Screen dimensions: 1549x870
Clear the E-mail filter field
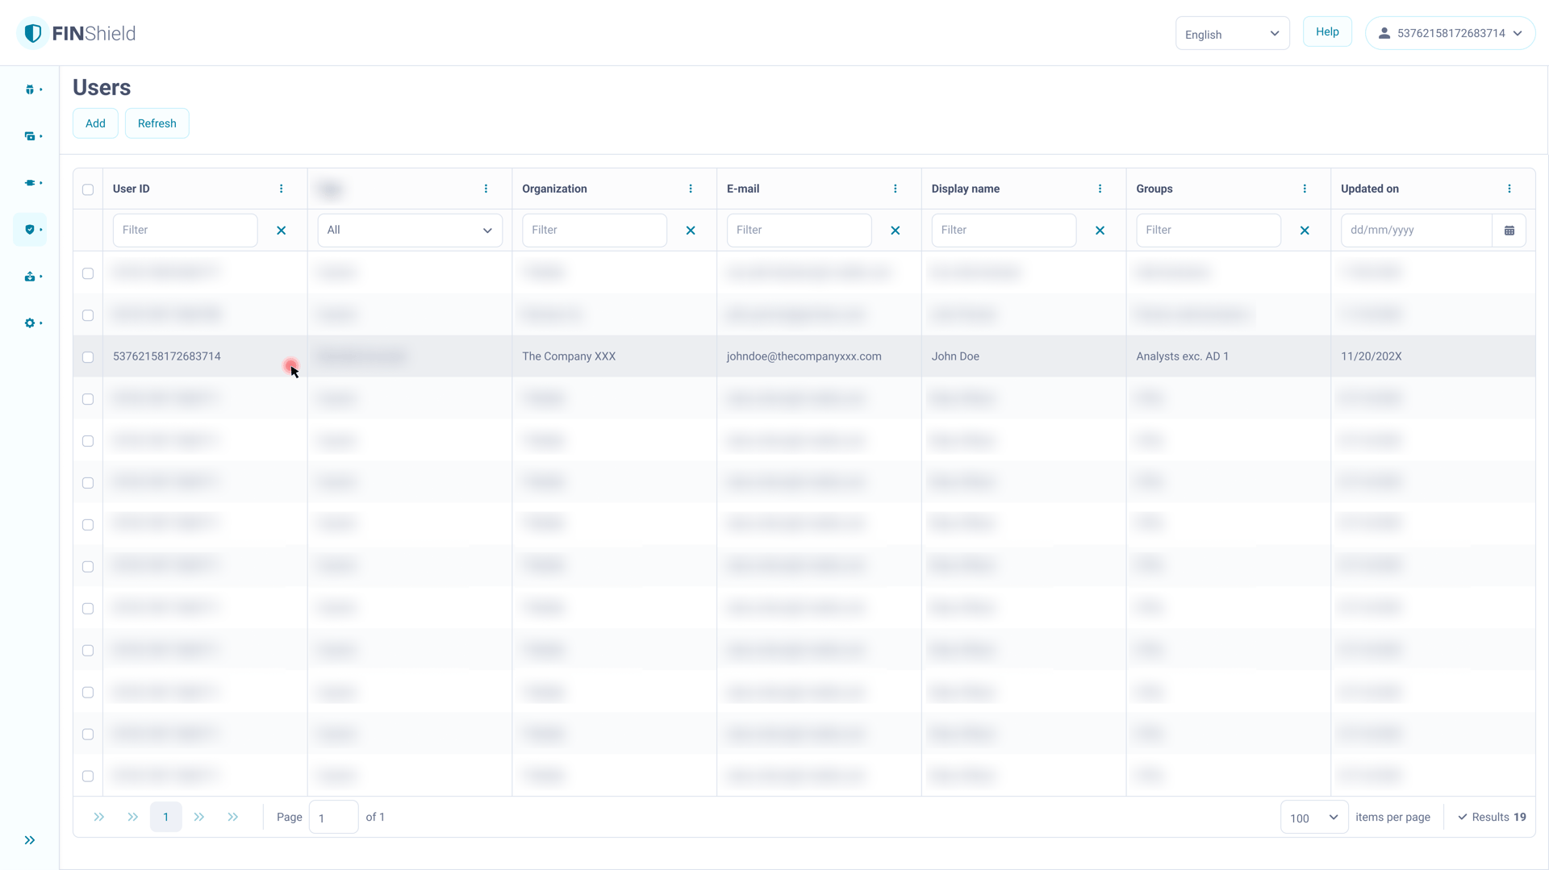pos(895,231)
